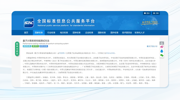
Task: Share via the Weibo icon
Action: [x=162, y=47]
